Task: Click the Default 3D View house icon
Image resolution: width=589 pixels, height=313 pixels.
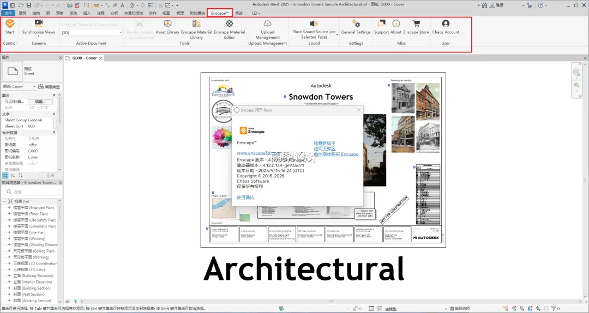Action: click(x=132, y=5)
